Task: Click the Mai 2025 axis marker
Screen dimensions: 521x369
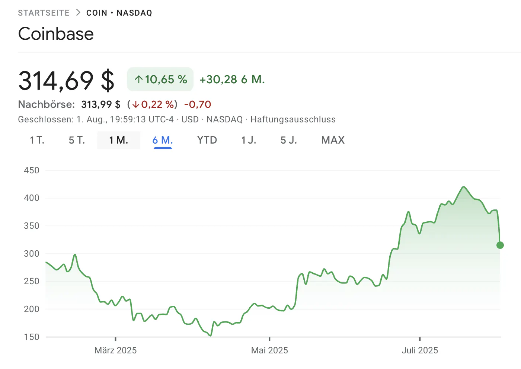Action: tap(269, 350)
